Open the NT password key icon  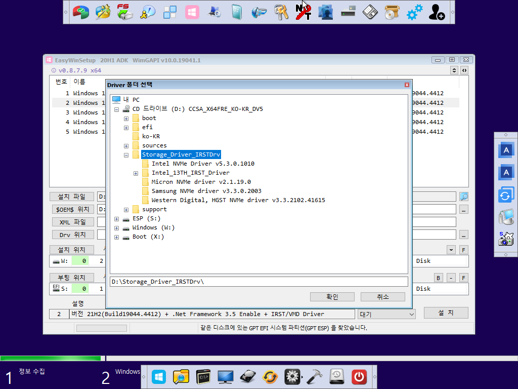point(304,12)
